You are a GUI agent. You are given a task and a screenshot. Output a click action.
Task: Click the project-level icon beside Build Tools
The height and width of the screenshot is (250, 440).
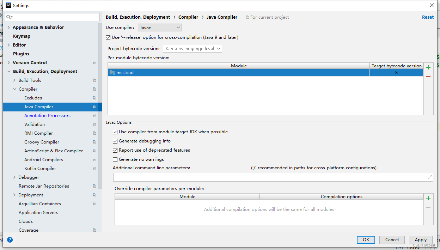pos(94,80)
